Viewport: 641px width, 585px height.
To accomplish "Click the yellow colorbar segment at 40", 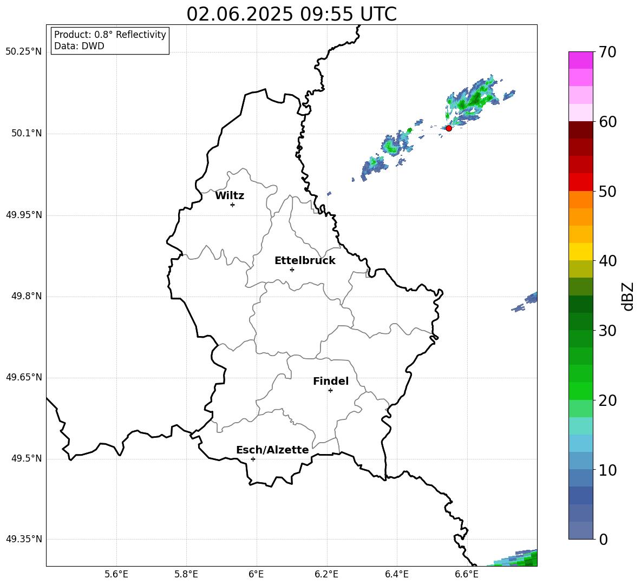I will coord(580,252).
